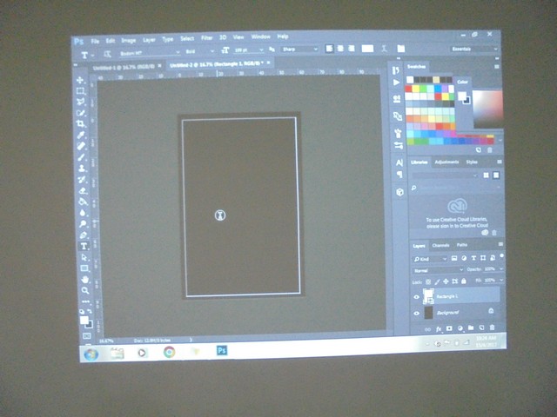The image size is (557, 417).
Task: Pick the Horizontal Type tool
Action: point(84,246)
